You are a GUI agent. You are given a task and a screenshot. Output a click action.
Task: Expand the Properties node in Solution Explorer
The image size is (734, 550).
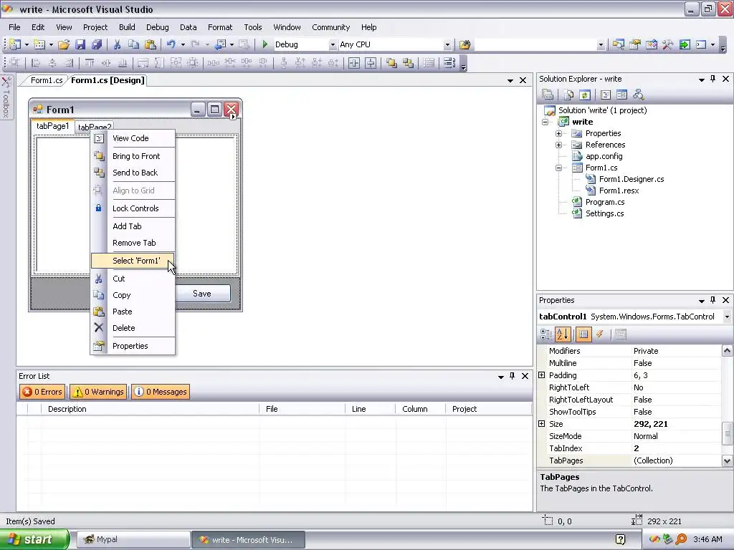[558, 133]
